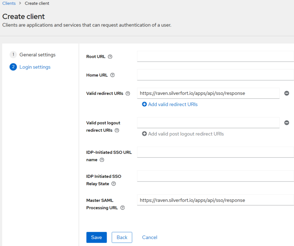This screenshot has height=246, width=294.
Task: Open help for Valid redirect URIs
Action: 128,93
